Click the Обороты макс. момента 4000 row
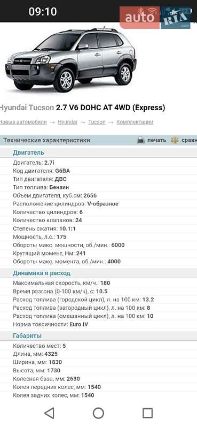 pos(98,262)
